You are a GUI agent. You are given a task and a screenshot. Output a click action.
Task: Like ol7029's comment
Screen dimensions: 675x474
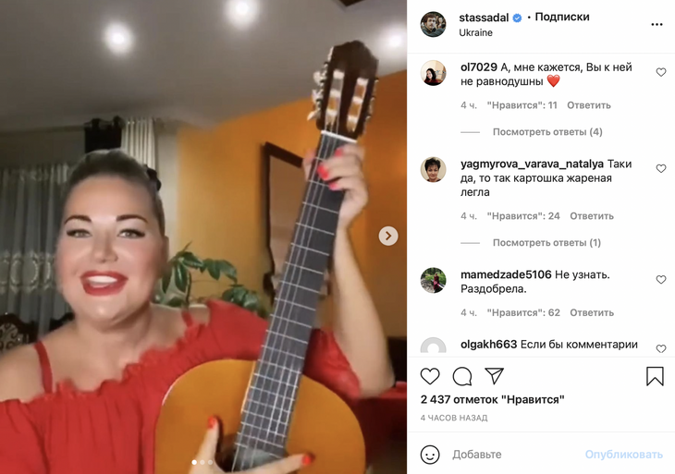tap(661, 72)
